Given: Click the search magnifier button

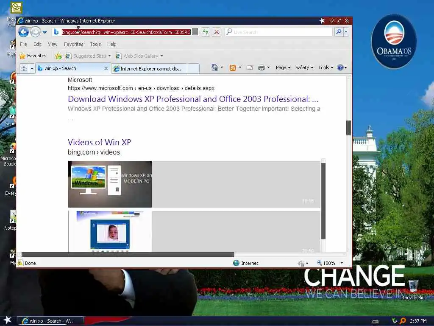Looking at the screenshot, I should click(x=339, y=32).
